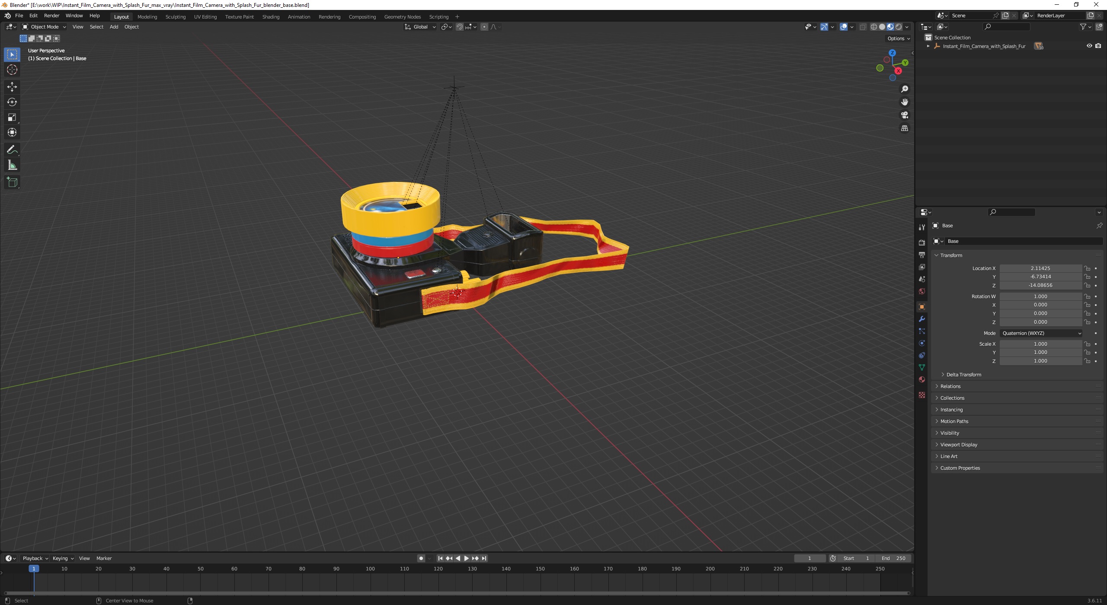The height and width of the screenshot is (605, 1107).
Task: Open the Object Mode dropdown
Action: 44,27
